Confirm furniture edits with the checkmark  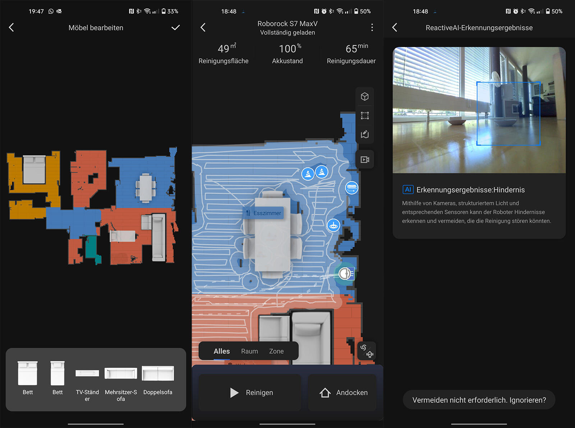[175, 28]
